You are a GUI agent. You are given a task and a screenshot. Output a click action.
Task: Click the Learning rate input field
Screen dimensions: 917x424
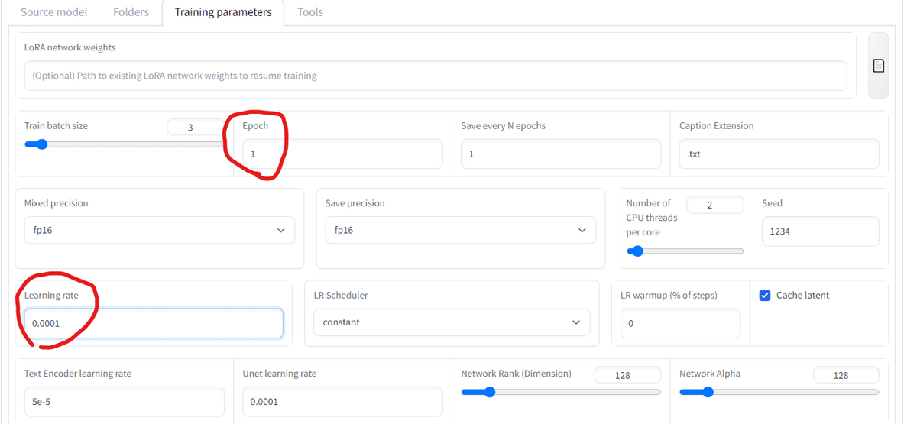click(154, 323)
